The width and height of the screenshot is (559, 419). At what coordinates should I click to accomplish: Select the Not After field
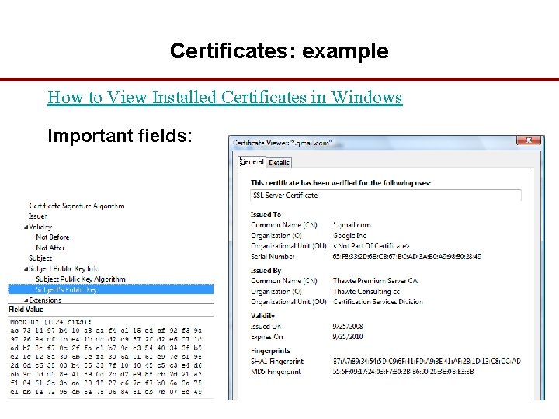pos(50,248)
